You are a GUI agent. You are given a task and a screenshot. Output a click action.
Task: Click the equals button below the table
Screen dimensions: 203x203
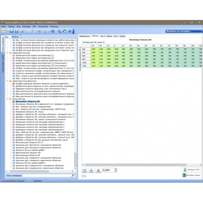tap(85, 170)
